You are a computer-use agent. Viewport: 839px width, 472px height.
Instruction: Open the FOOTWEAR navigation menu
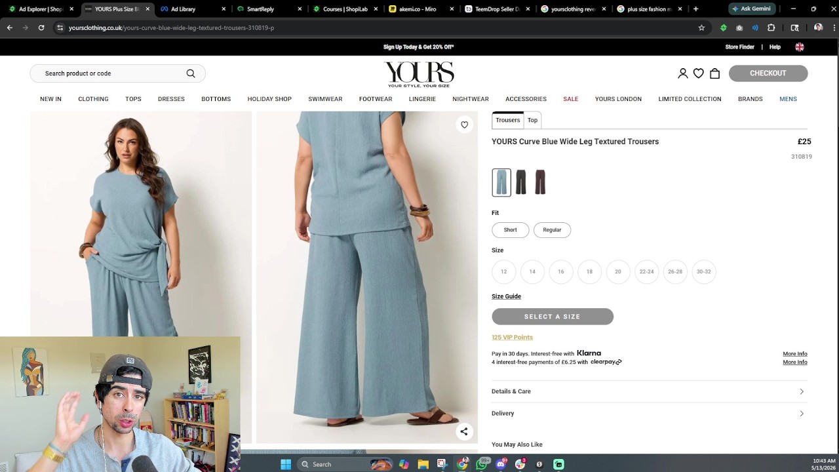click(376, 99)
